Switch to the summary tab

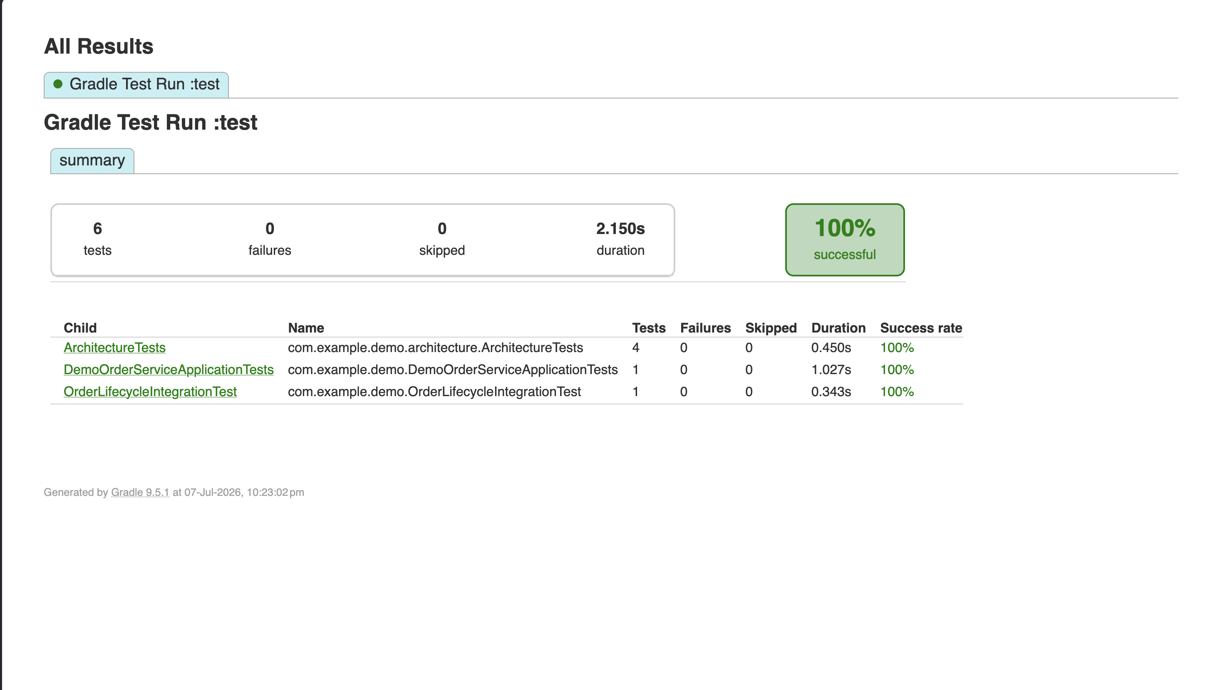coord(92,160)
